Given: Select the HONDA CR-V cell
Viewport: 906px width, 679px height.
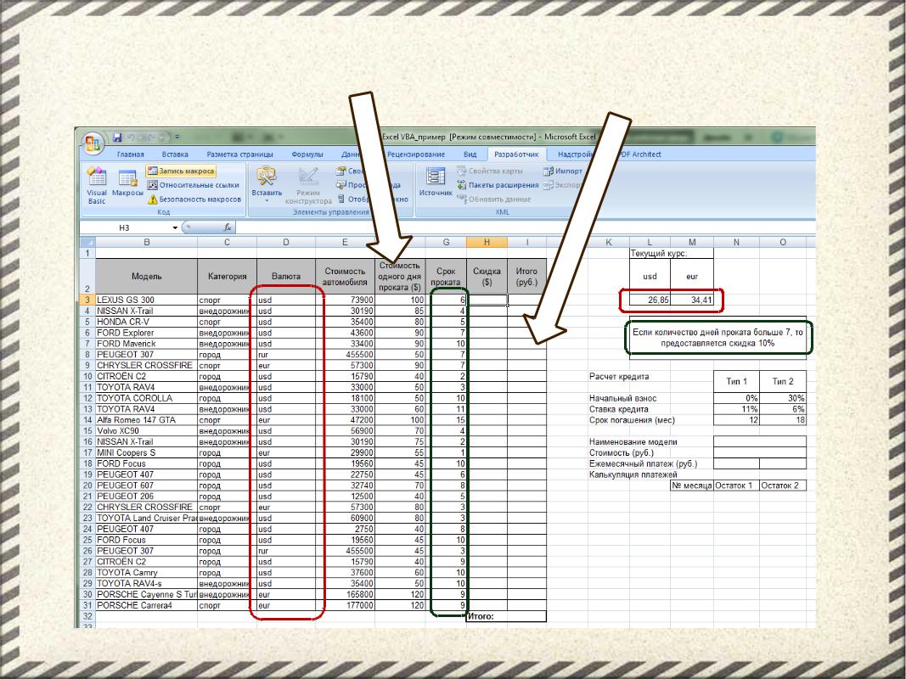Looking at the screenshot, I should click(146, 322).
